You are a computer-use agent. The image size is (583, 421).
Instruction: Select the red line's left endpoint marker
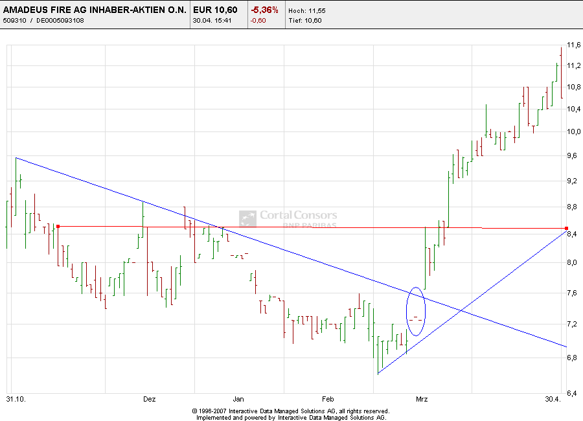coord(58,227)
